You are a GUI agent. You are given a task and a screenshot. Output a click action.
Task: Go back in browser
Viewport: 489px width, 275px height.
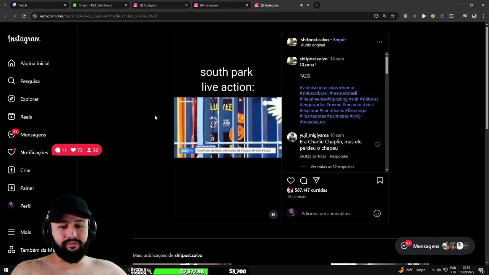(x=5, y=16)
